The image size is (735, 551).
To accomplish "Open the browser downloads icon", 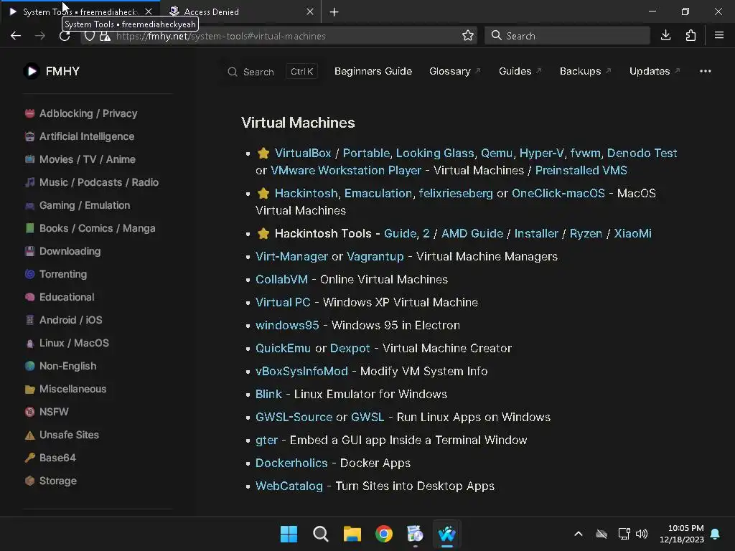I will tap(665, 36).
